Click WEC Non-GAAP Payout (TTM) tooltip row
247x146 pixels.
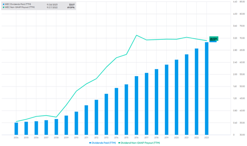tap(39, 7)
